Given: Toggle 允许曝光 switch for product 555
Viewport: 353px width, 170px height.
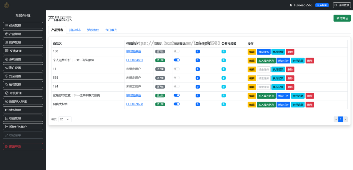Looking at the screenshot, I should (176, 78).
